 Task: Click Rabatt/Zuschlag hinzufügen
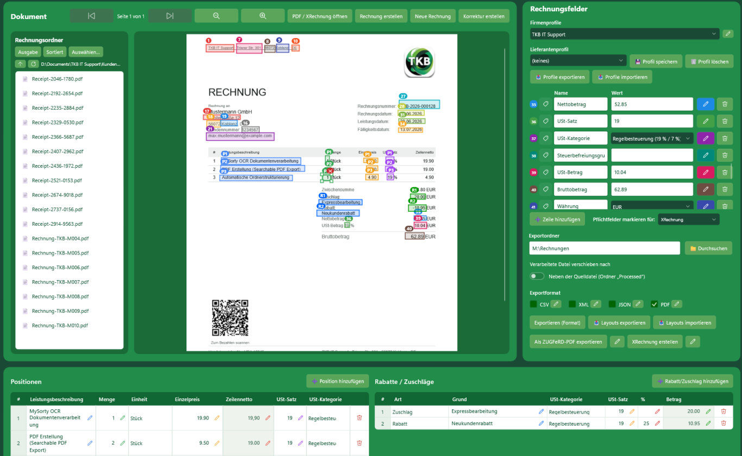click(693, 381)
